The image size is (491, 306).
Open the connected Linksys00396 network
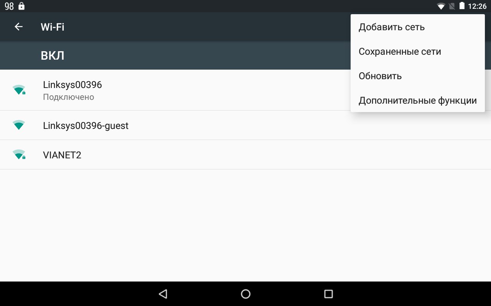pyautogui.click(x=175, y=90)
